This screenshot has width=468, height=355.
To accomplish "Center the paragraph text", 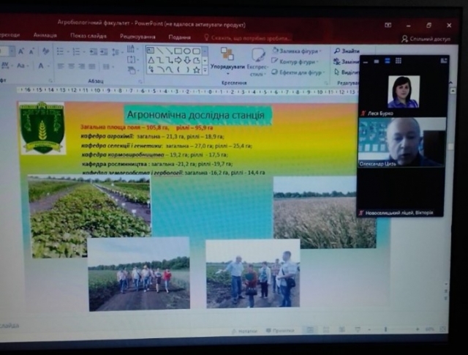I will click(x=71, y=67).
